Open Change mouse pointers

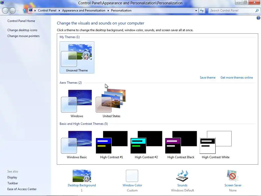click(x=23, y=36)
